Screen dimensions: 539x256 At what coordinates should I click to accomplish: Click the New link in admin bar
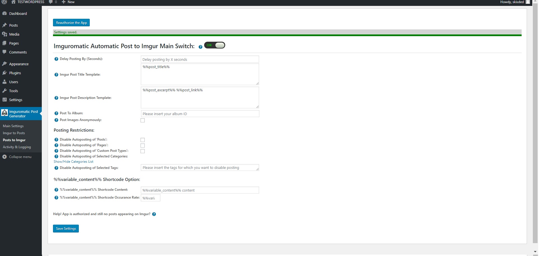tap(71, 2)
